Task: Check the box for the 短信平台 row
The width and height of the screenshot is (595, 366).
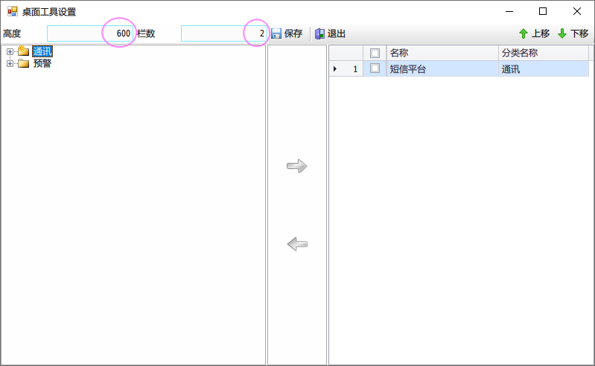Action: [x=375, y=68]
